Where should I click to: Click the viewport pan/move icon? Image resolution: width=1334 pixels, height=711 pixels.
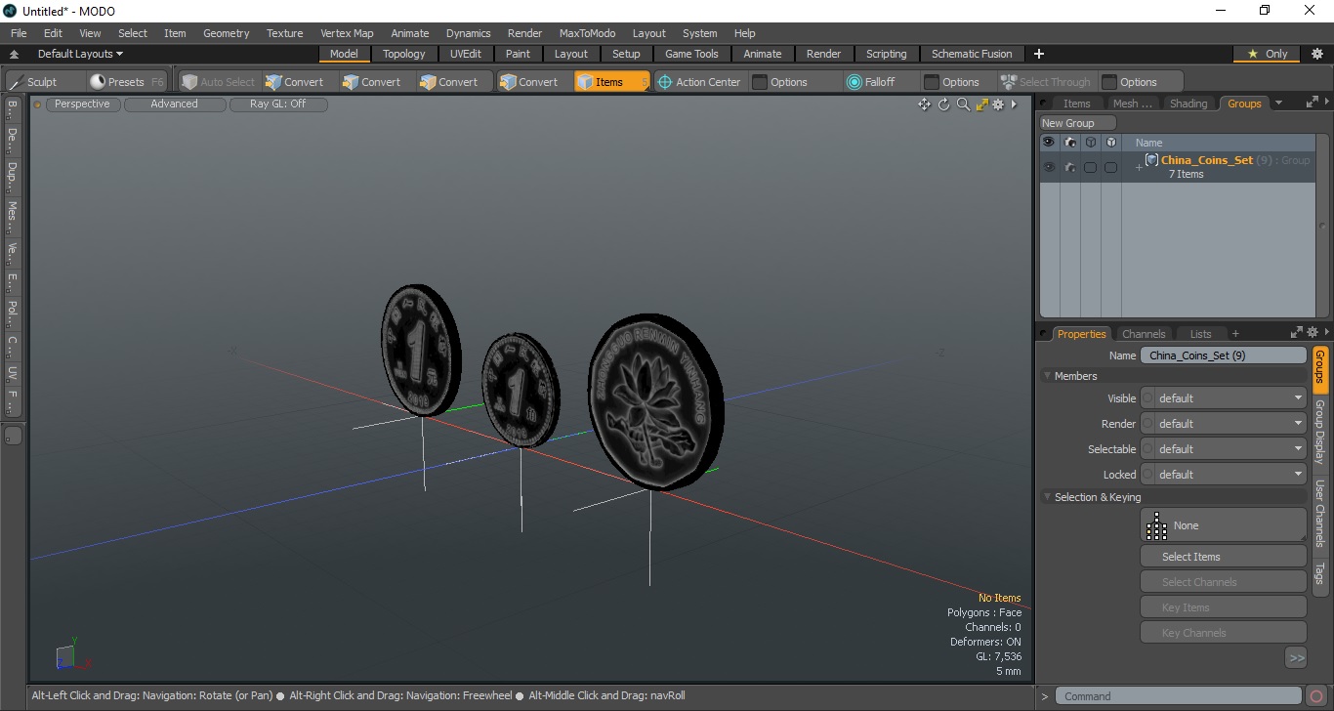[924, 105]
